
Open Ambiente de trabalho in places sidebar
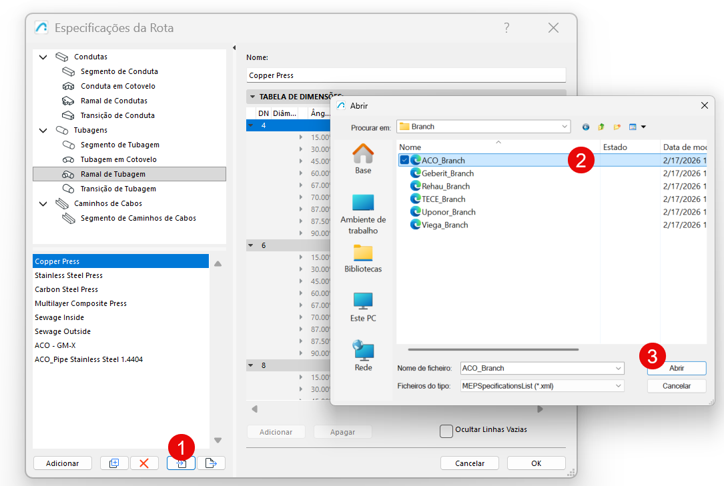363,215
